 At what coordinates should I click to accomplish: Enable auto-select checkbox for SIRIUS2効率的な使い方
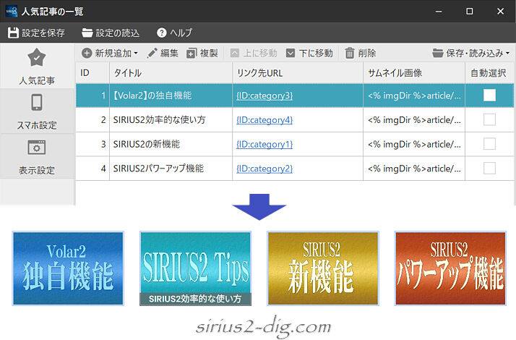coord(489,119)
